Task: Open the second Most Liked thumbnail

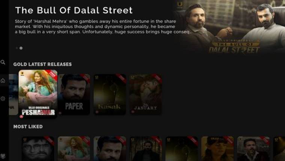Action: click(x=74, y=149)
